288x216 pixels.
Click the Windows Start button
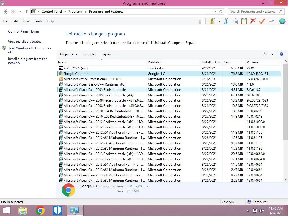click(6, 210)
